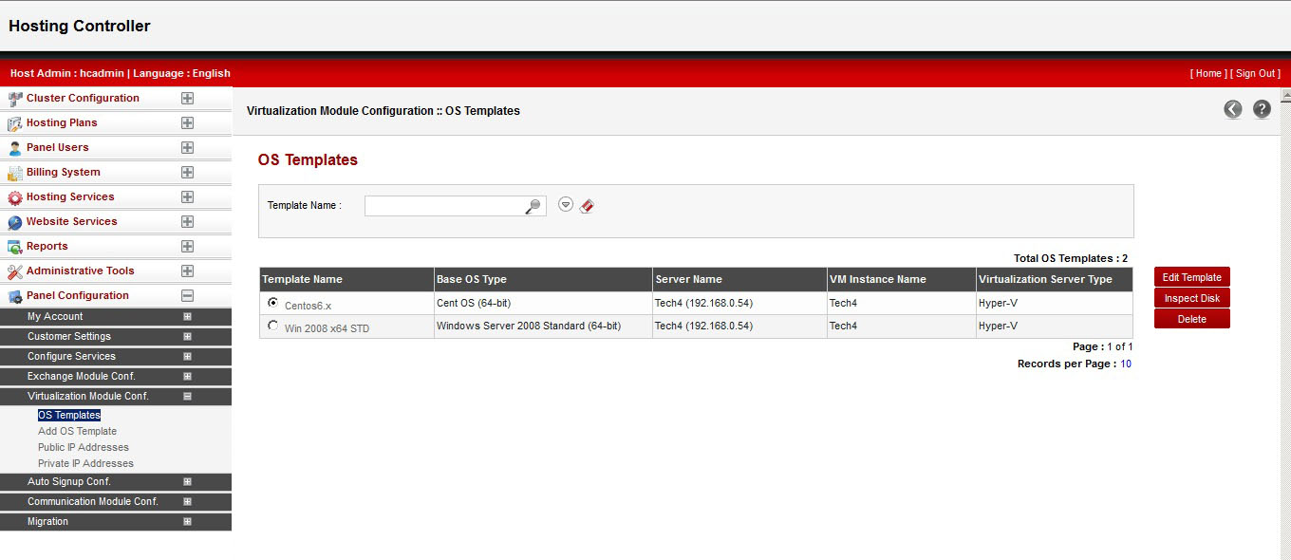Screen dimensions: 1291x560
Task: Click the Hosting Services gear icon
Action: (x=15, y=197)
